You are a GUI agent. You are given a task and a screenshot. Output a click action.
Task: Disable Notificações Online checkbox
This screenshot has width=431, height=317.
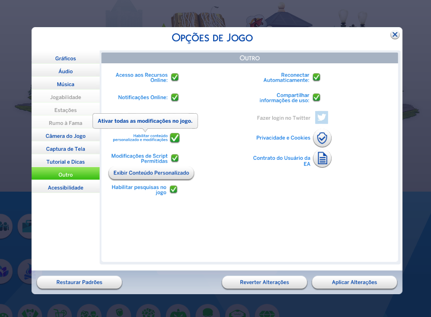click(175, 97)
